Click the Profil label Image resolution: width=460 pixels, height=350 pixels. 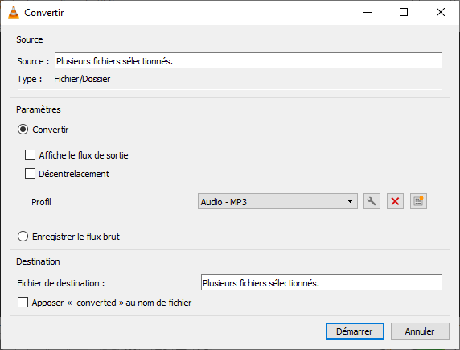(41, 202)
